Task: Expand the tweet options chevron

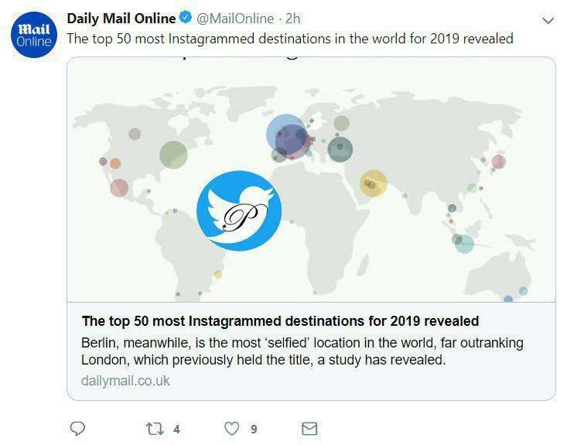Action: click(x=548, y=20)
